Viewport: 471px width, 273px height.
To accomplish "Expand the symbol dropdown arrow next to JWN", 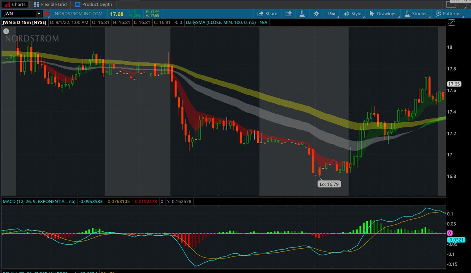I will [38, 14].
